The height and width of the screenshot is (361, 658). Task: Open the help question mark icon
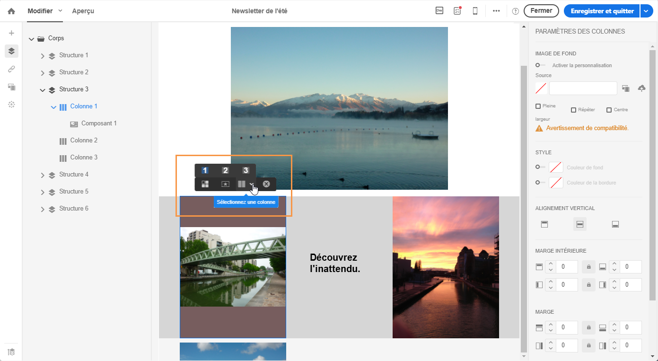click(x=516, y=11)
